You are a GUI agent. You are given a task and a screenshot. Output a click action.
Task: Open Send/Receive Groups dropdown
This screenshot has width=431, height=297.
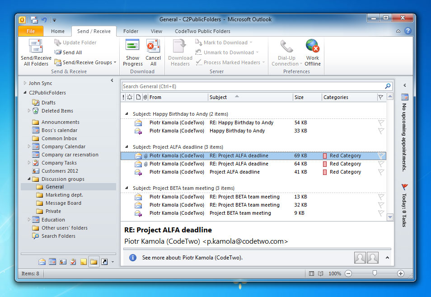coord(85,62)
